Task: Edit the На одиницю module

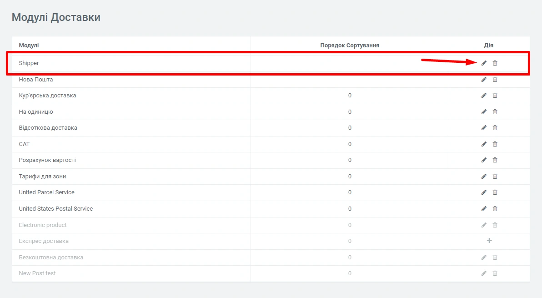Action: [484, 112]
